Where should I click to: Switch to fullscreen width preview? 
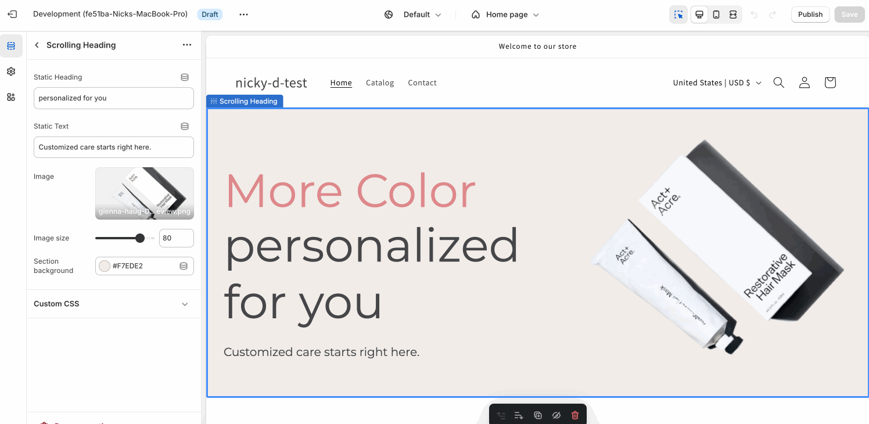733,15
